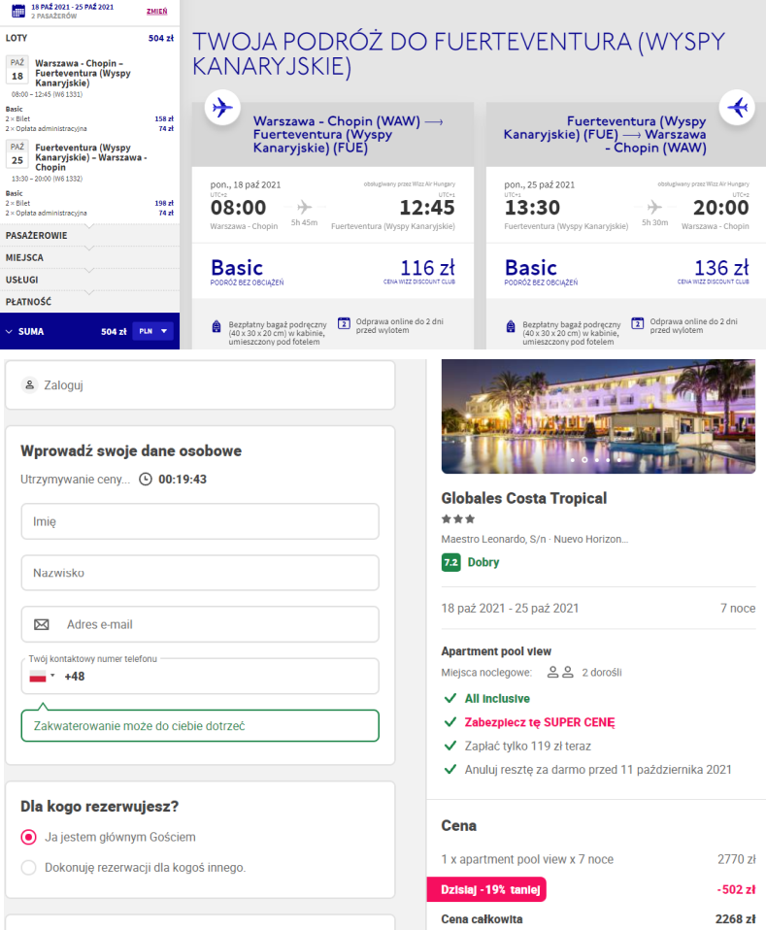
Task: Click the two-adults guest icon under Apartment pool view
Action: pos(560,672)
